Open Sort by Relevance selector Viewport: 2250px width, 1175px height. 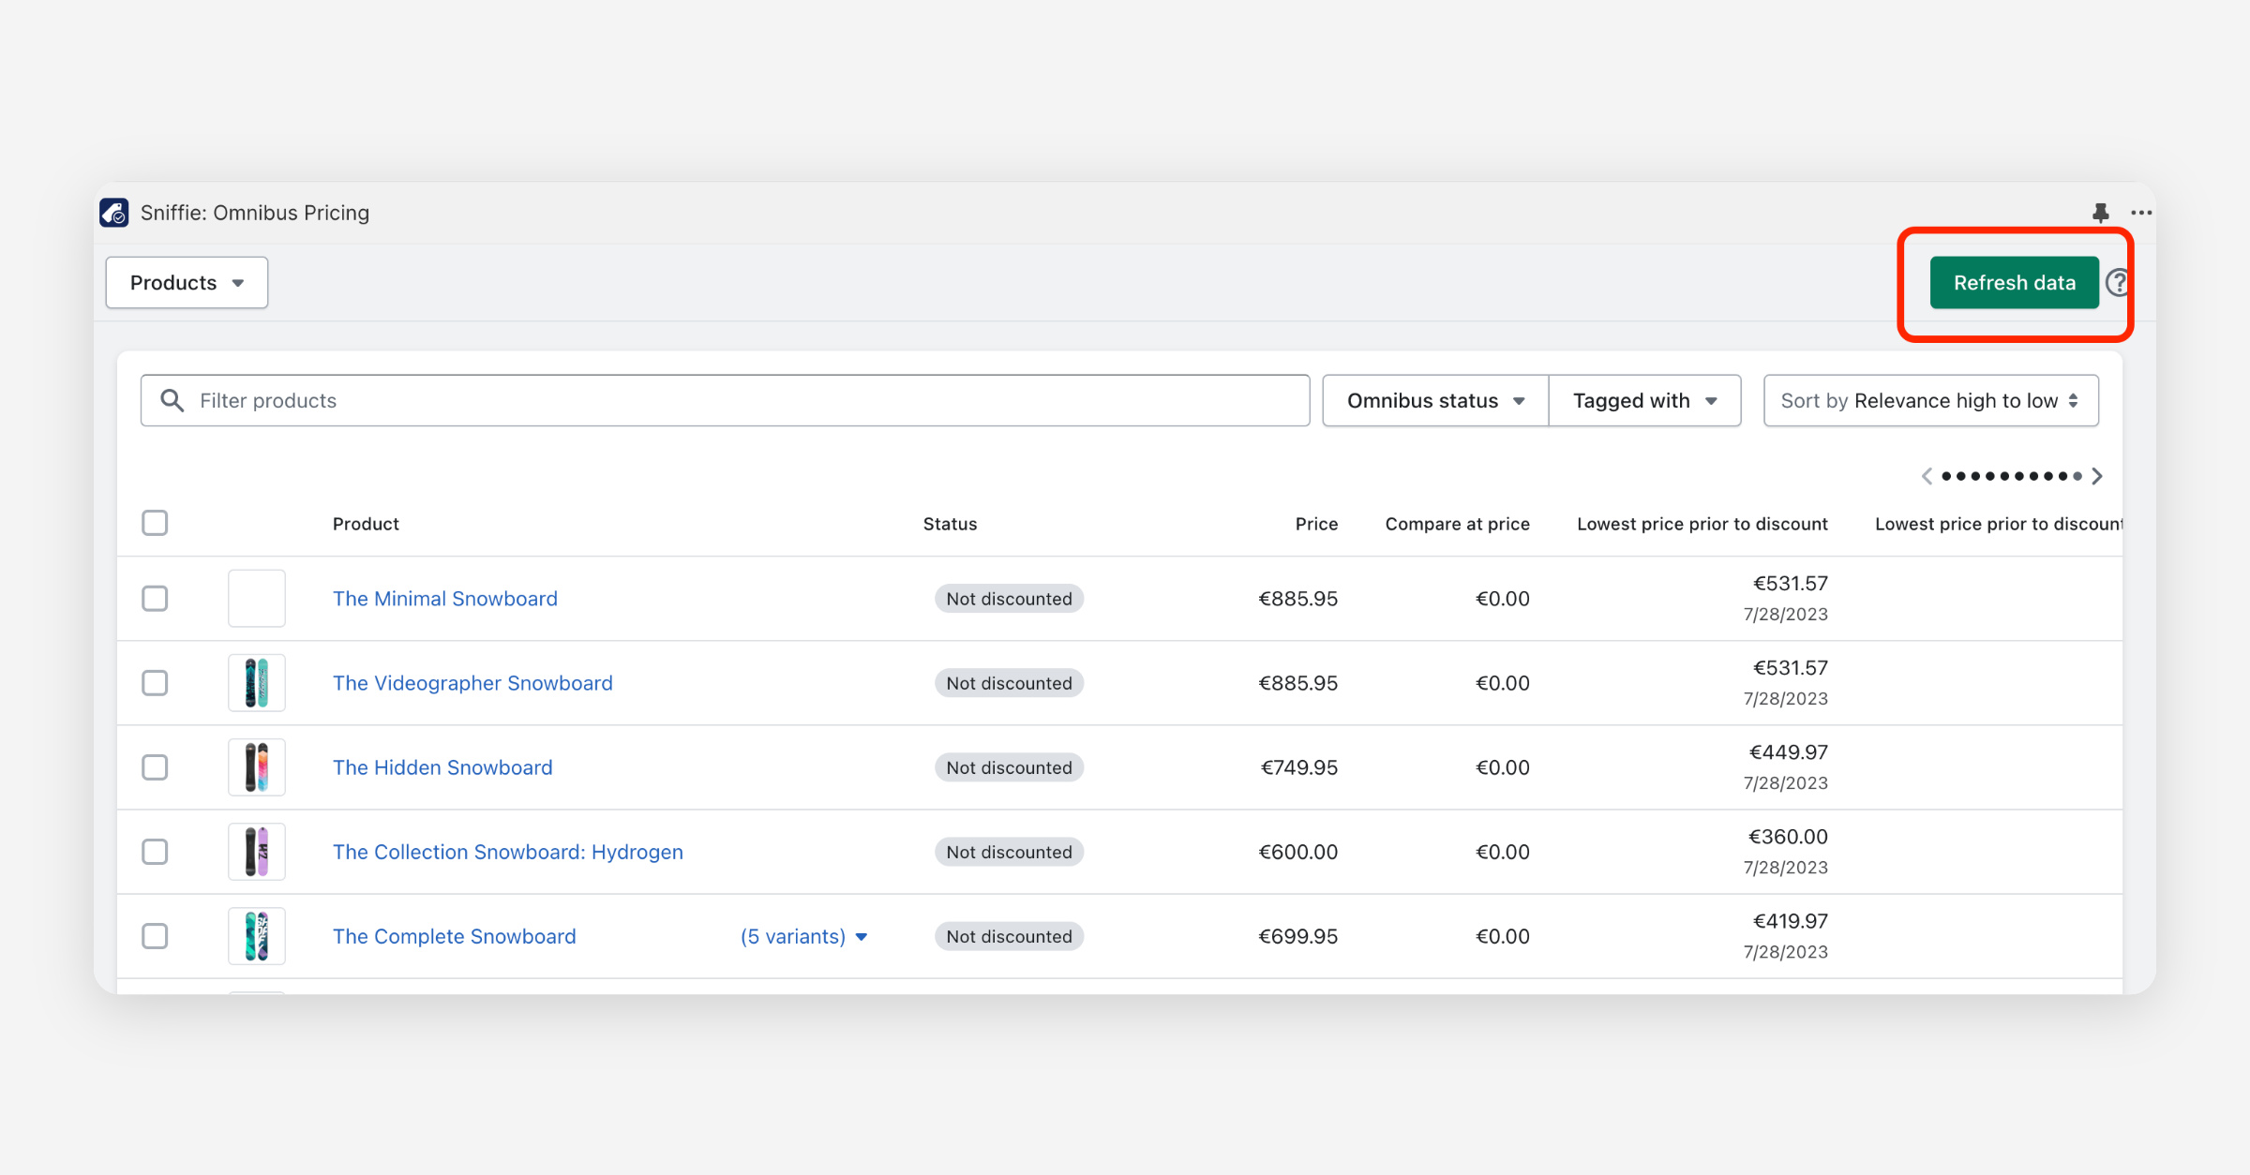tap(1930, 401)
